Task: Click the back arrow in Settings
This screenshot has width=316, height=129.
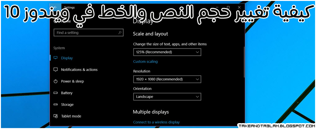Action: [55, 7]
